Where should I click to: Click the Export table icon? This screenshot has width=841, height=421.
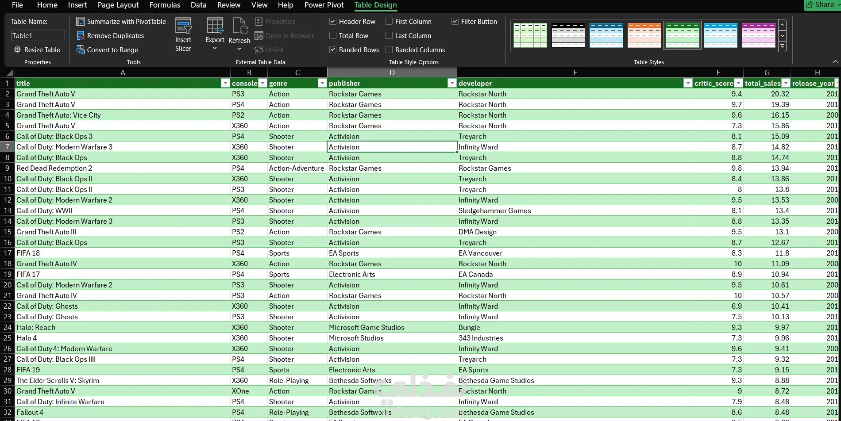coord(215,26)
